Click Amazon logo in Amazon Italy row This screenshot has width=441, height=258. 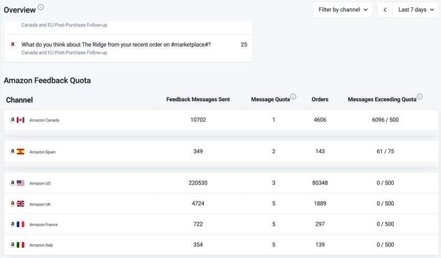coord(12,245)
